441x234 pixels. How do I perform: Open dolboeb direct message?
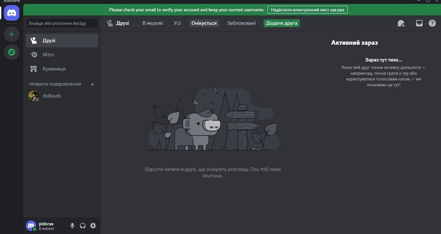[x=62, y=96]
